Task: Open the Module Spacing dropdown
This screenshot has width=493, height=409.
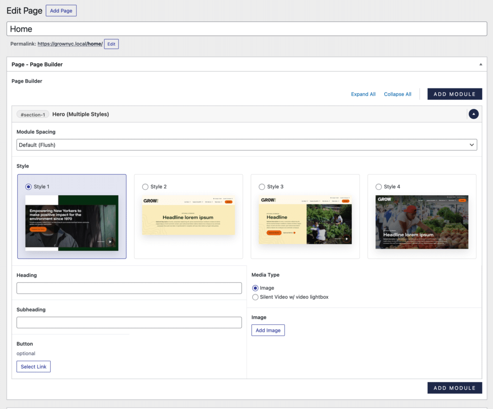Action: (x=246, y=145)
